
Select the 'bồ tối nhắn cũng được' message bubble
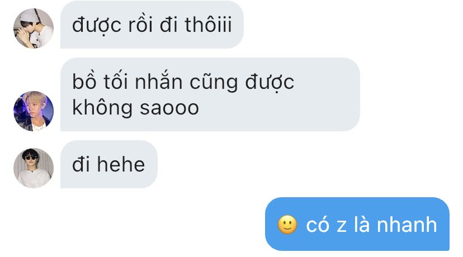click(210, 94)
